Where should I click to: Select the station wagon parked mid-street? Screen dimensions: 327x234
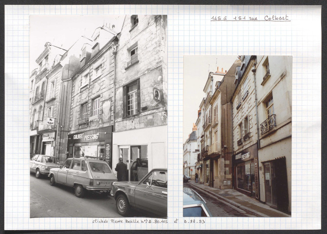pyautogui.click(x=83, y=175)
